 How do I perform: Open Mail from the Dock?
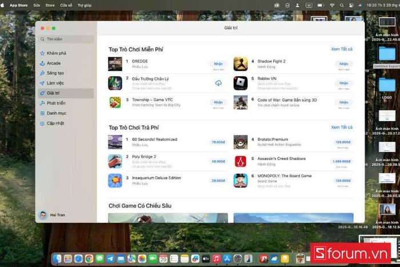pyautogui.click(x=121, y=258)
